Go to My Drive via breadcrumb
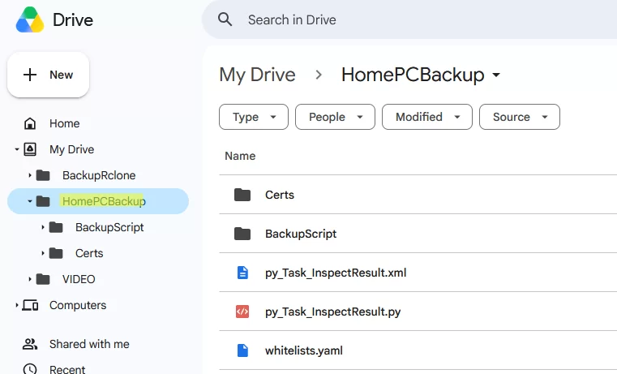Image resolution: width=617 pixels, height=374 pixels. pos(257,75)
